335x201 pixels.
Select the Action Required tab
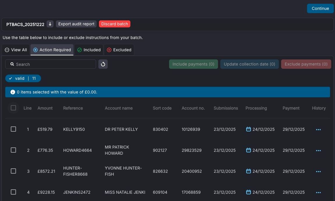point(52,50)
